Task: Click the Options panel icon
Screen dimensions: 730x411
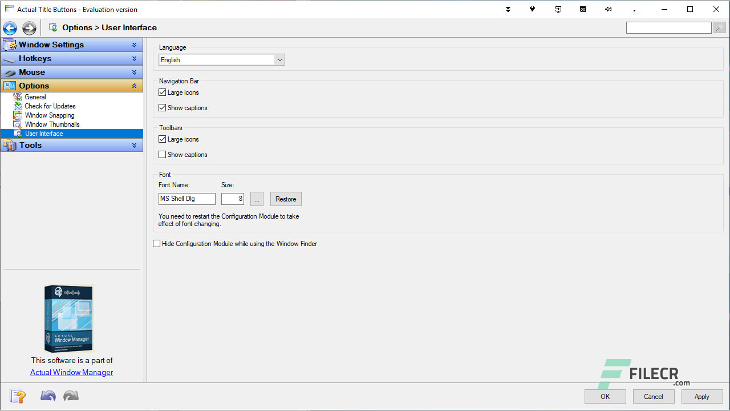Action: [10, 86]
